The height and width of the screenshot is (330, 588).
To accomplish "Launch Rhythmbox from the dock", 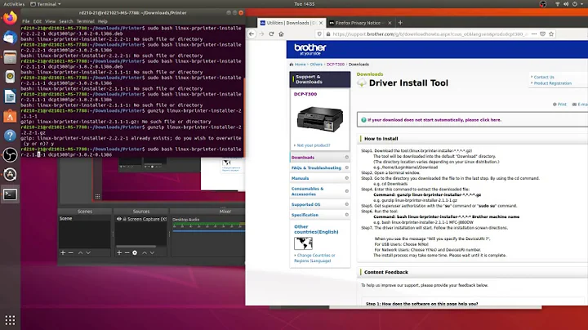I will point(10,77).
